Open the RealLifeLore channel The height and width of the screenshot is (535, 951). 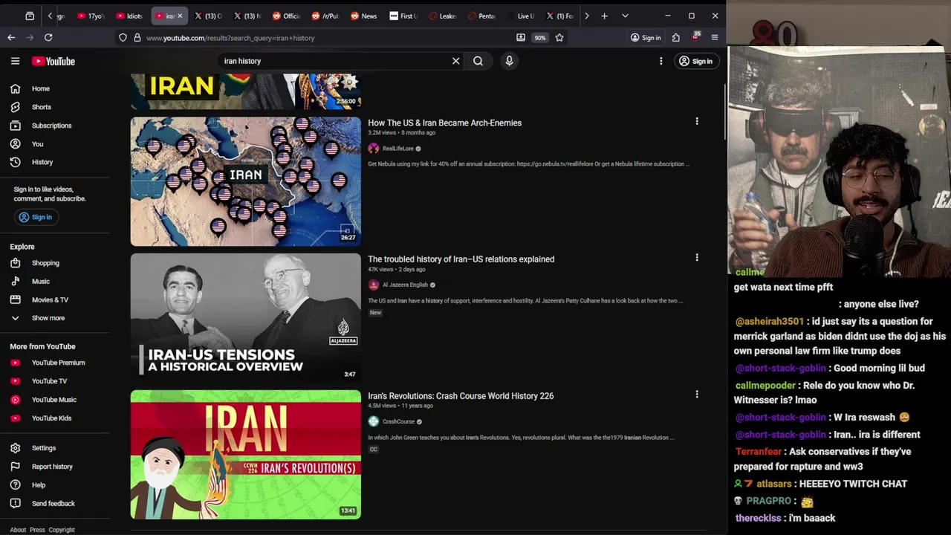pyautogui.click(x=397, y=149)
